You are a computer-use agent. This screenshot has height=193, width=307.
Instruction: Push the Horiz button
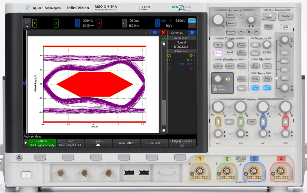pyautogui.click(x=231, y=15)
